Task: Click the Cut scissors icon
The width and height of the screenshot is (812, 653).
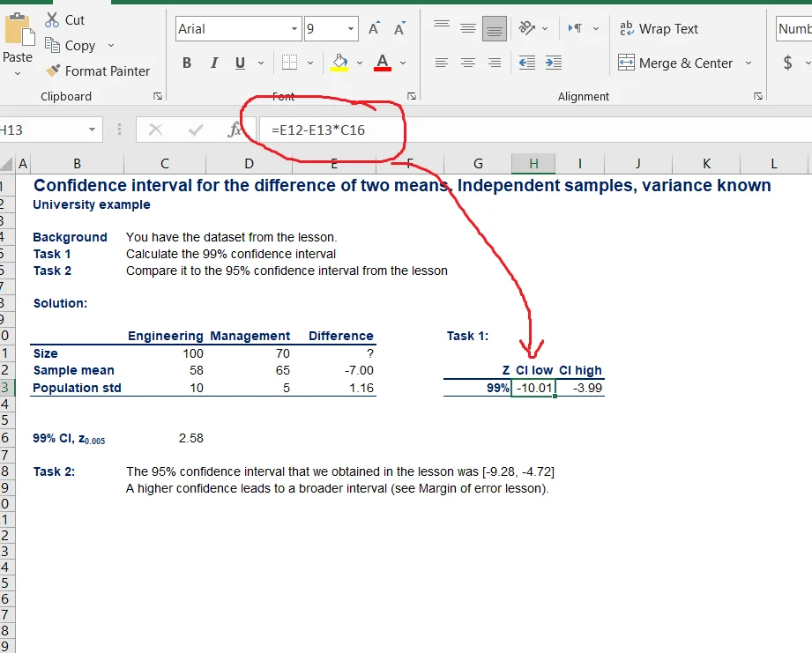Action: click(52, 19)
